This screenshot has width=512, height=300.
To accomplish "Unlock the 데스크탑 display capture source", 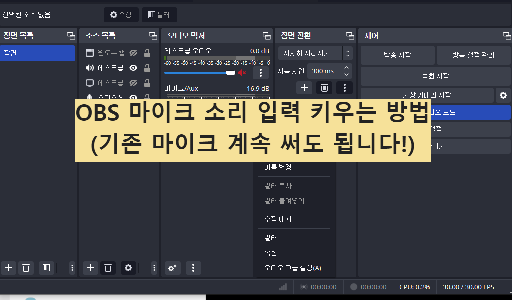I will pos(147,83).
